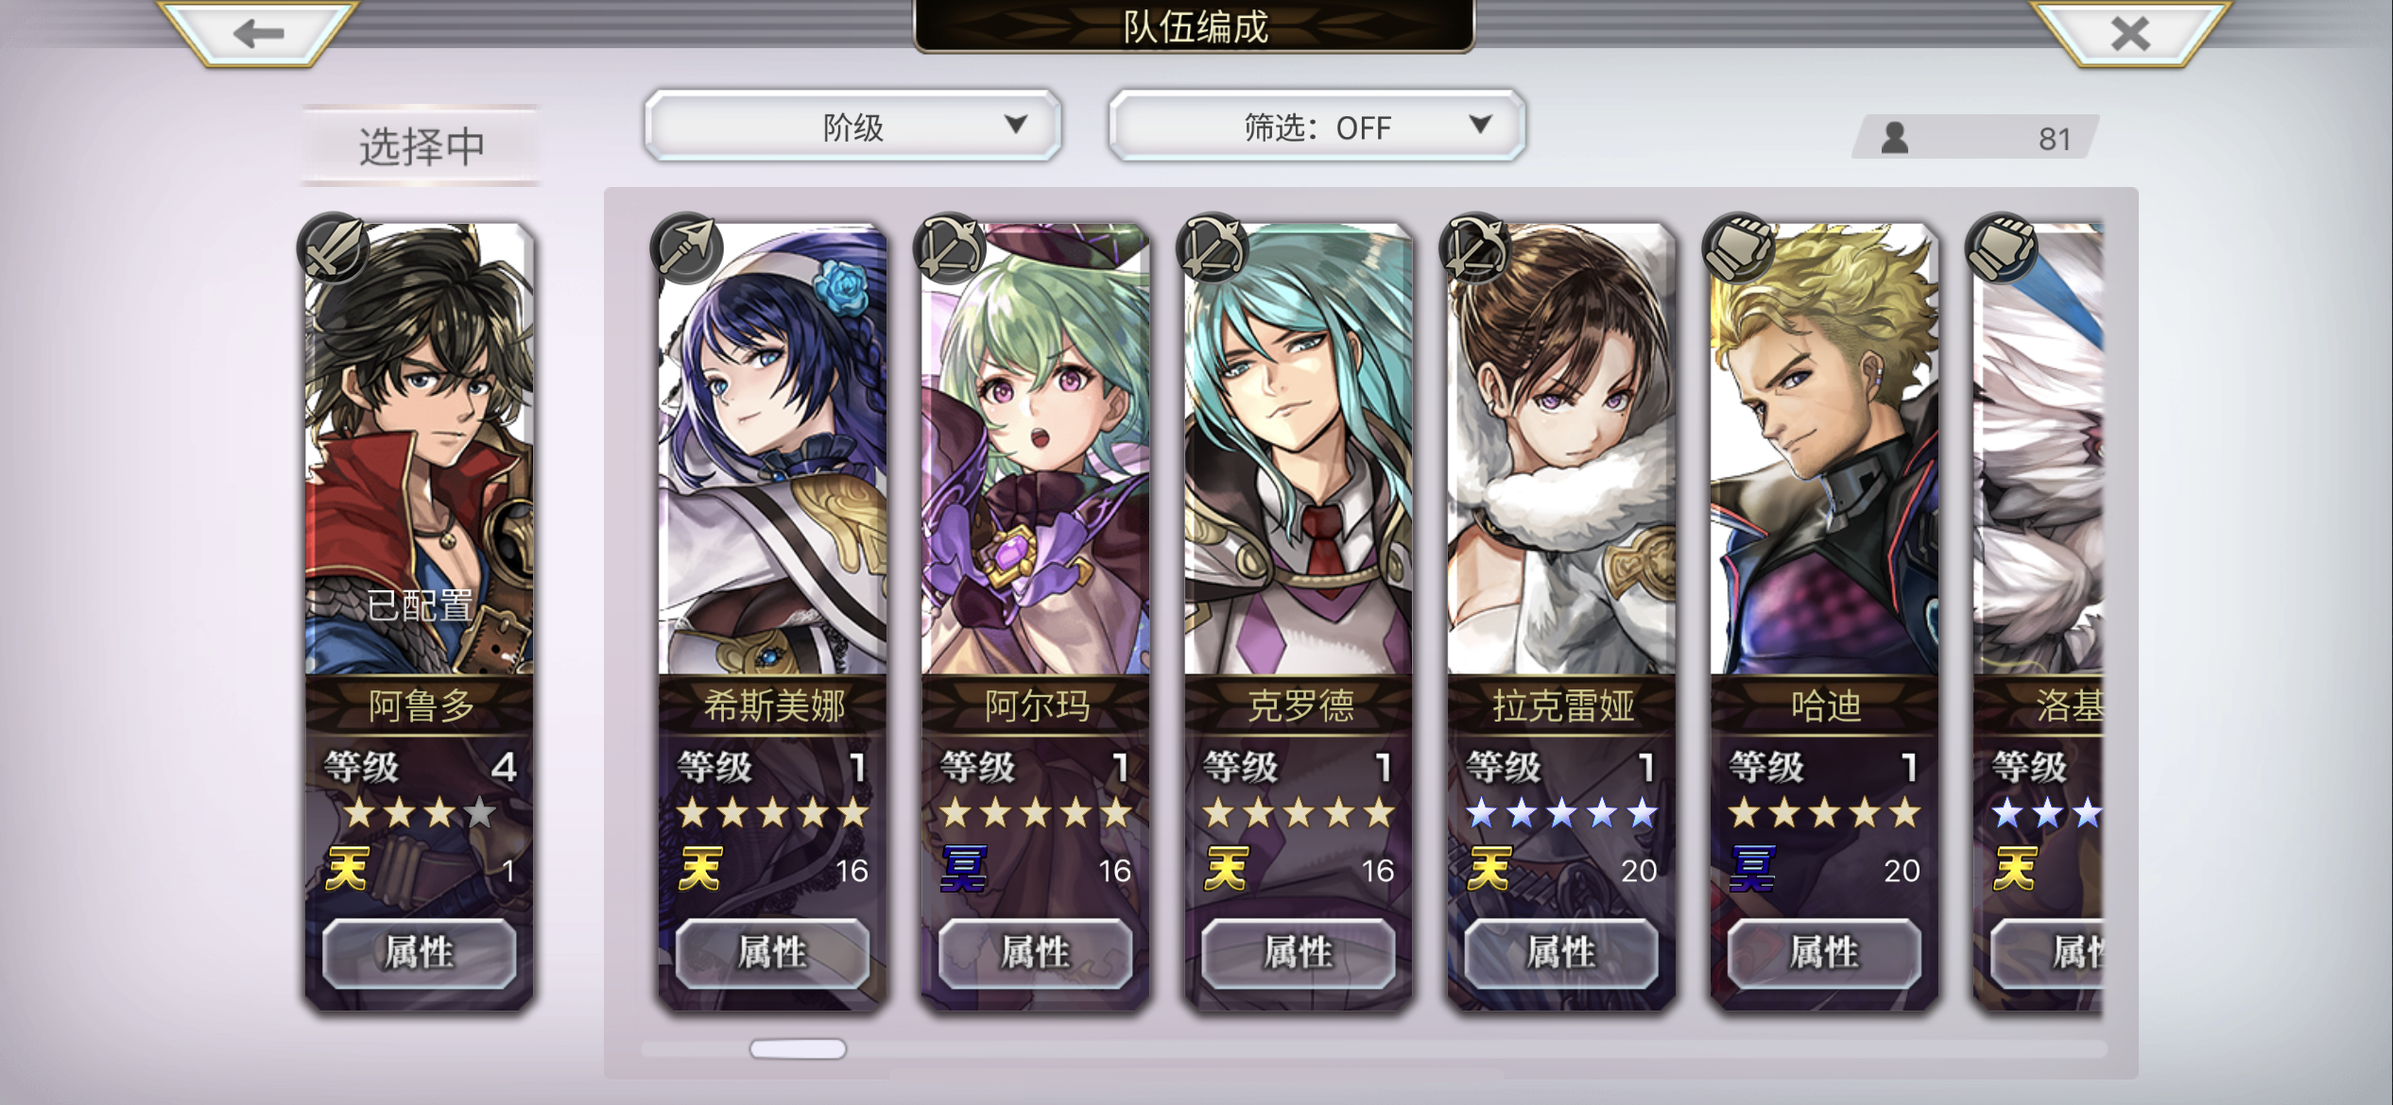Click the character count icon showing 81
The width and height of the screenshot is (2393, 1105).
click(x=1895, y=138)
